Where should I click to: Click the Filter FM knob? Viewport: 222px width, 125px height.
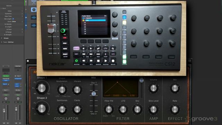109,109
